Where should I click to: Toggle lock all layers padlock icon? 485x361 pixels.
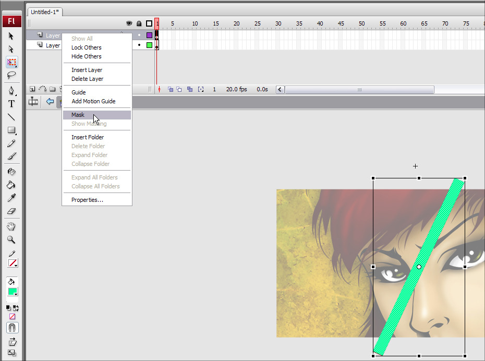point(139,23)
